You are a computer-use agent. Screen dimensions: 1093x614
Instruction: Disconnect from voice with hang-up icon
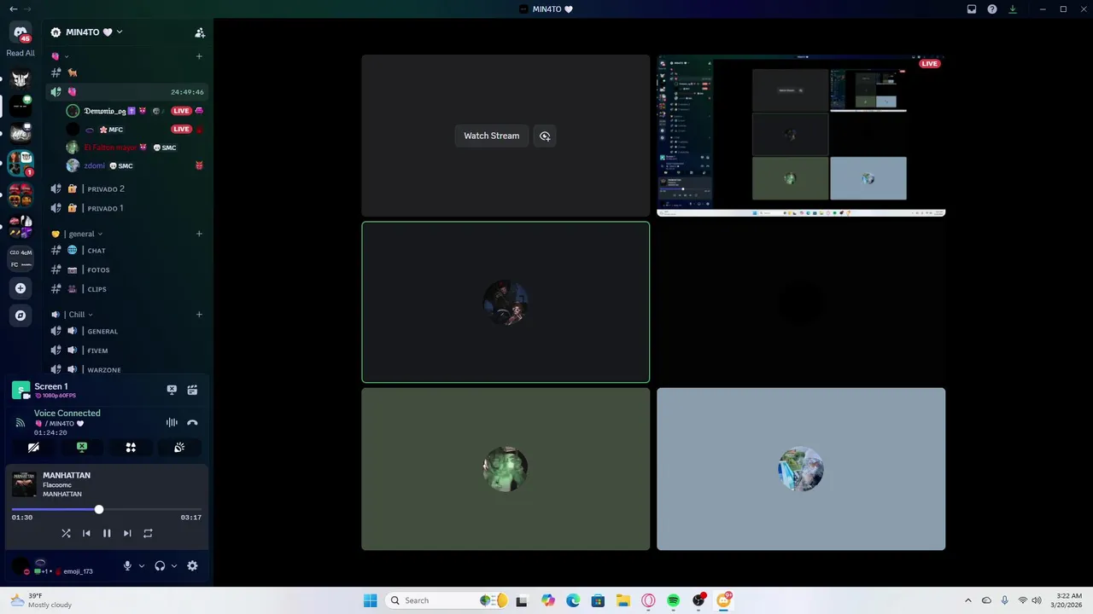pos(192,422)
